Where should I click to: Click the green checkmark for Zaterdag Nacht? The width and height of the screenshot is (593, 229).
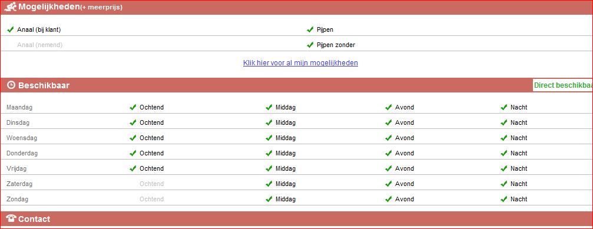pos(503,184)
